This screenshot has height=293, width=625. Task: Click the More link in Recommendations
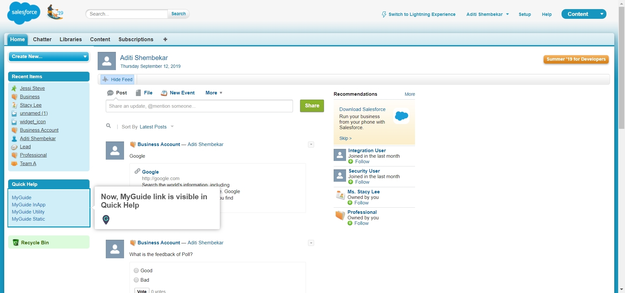pyautogui.click(x=410, y=94)
